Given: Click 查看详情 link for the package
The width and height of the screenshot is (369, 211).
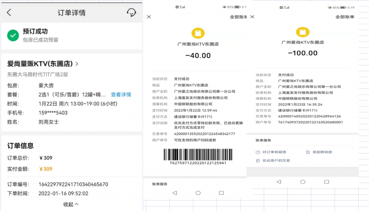Looking at the screenshot, I should click(x=121, y=95).
